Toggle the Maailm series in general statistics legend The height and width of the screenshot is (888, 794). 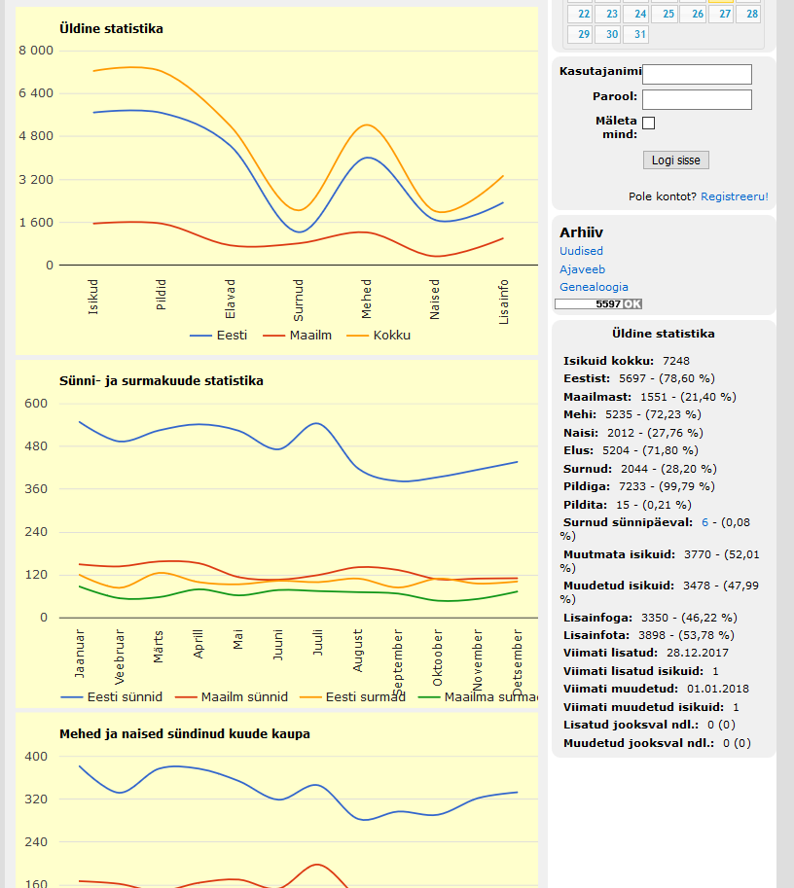(x=298, y=336)
